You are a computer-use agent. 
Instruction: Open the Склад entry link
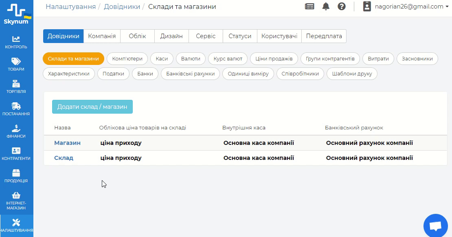(x=64, y=158)
